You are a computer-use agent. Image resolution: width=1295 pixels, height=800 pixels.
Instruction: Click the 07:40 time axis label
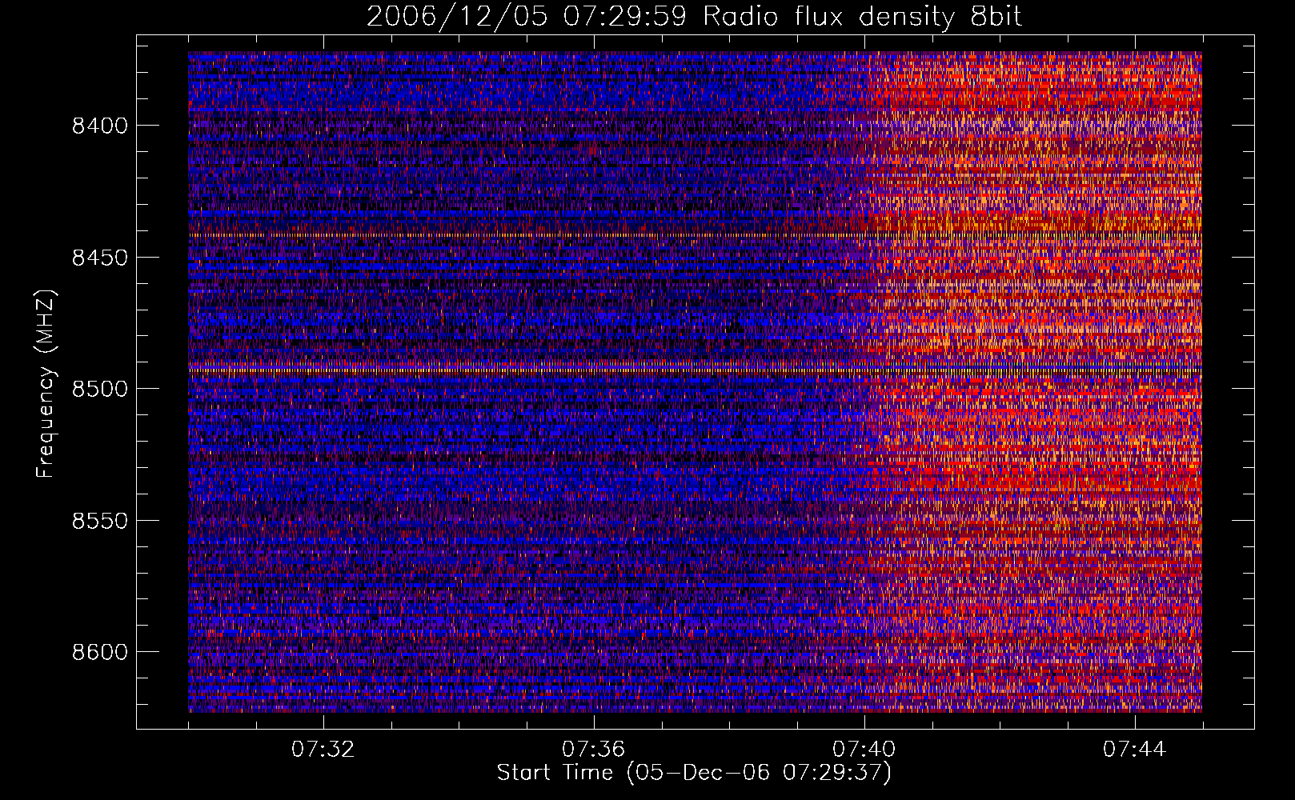click(x=864, y=750)
